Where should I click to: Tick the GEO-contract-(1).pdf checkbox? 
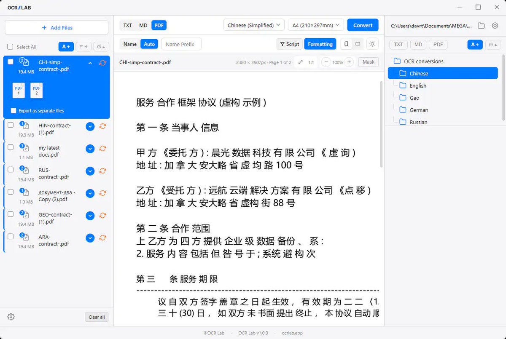click(11, 214)
